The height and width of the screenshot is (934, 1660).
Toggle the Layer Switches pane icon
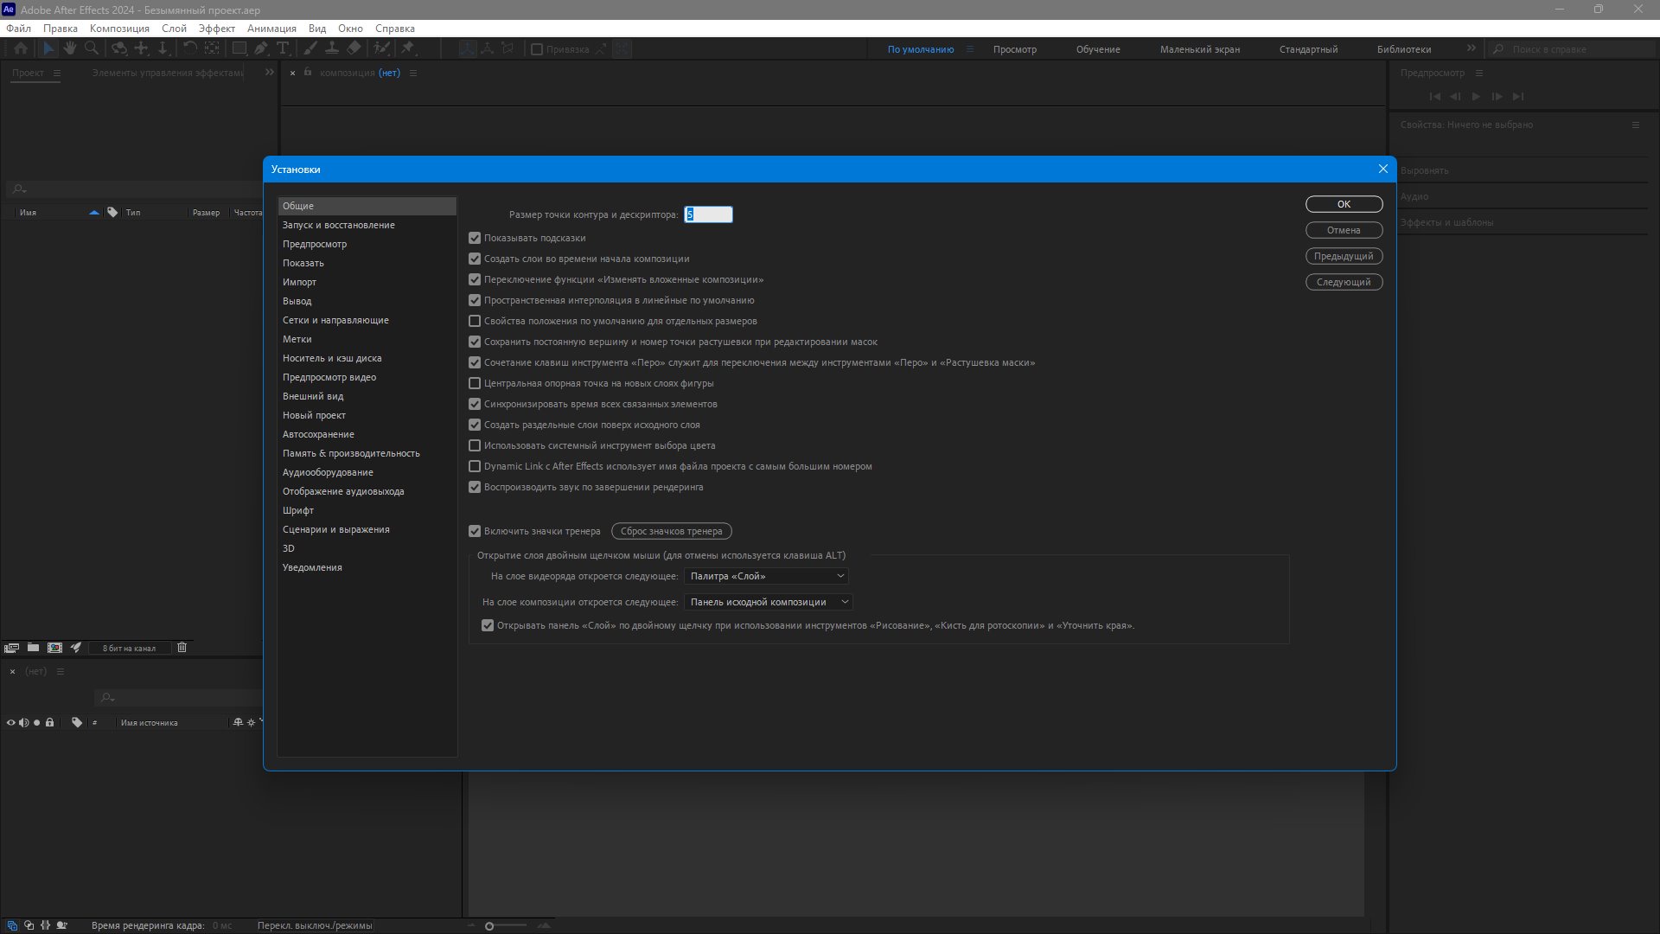click(12, 925)
